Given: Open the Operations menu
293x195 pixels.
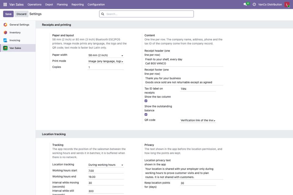Looking at the screenshot, I should tap(35, 5).
